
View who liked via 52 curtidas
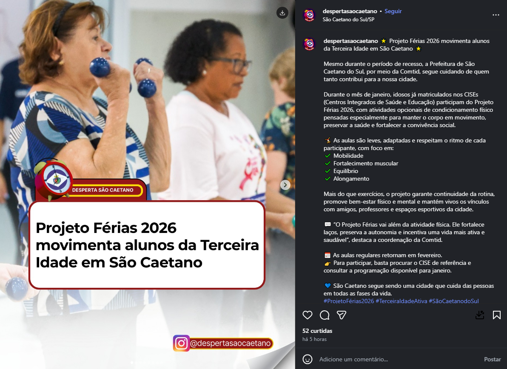tap(317, 331)
